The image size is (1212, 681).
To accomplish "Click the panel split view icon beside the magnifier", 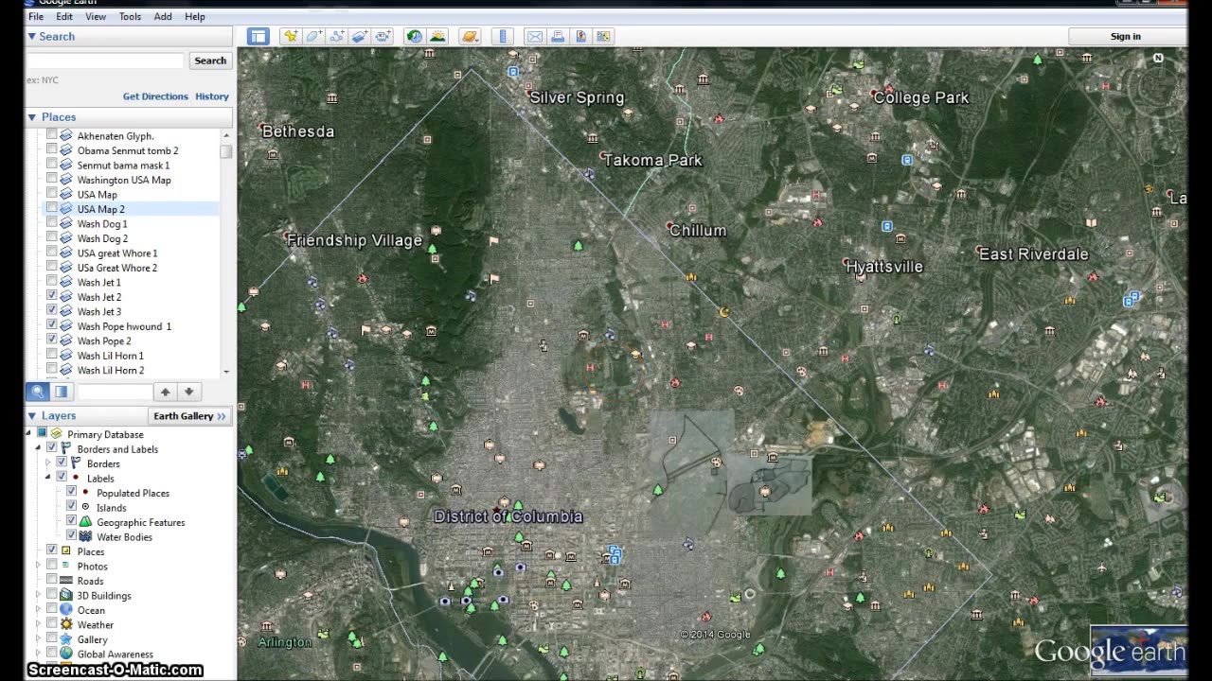I will 61,392.
